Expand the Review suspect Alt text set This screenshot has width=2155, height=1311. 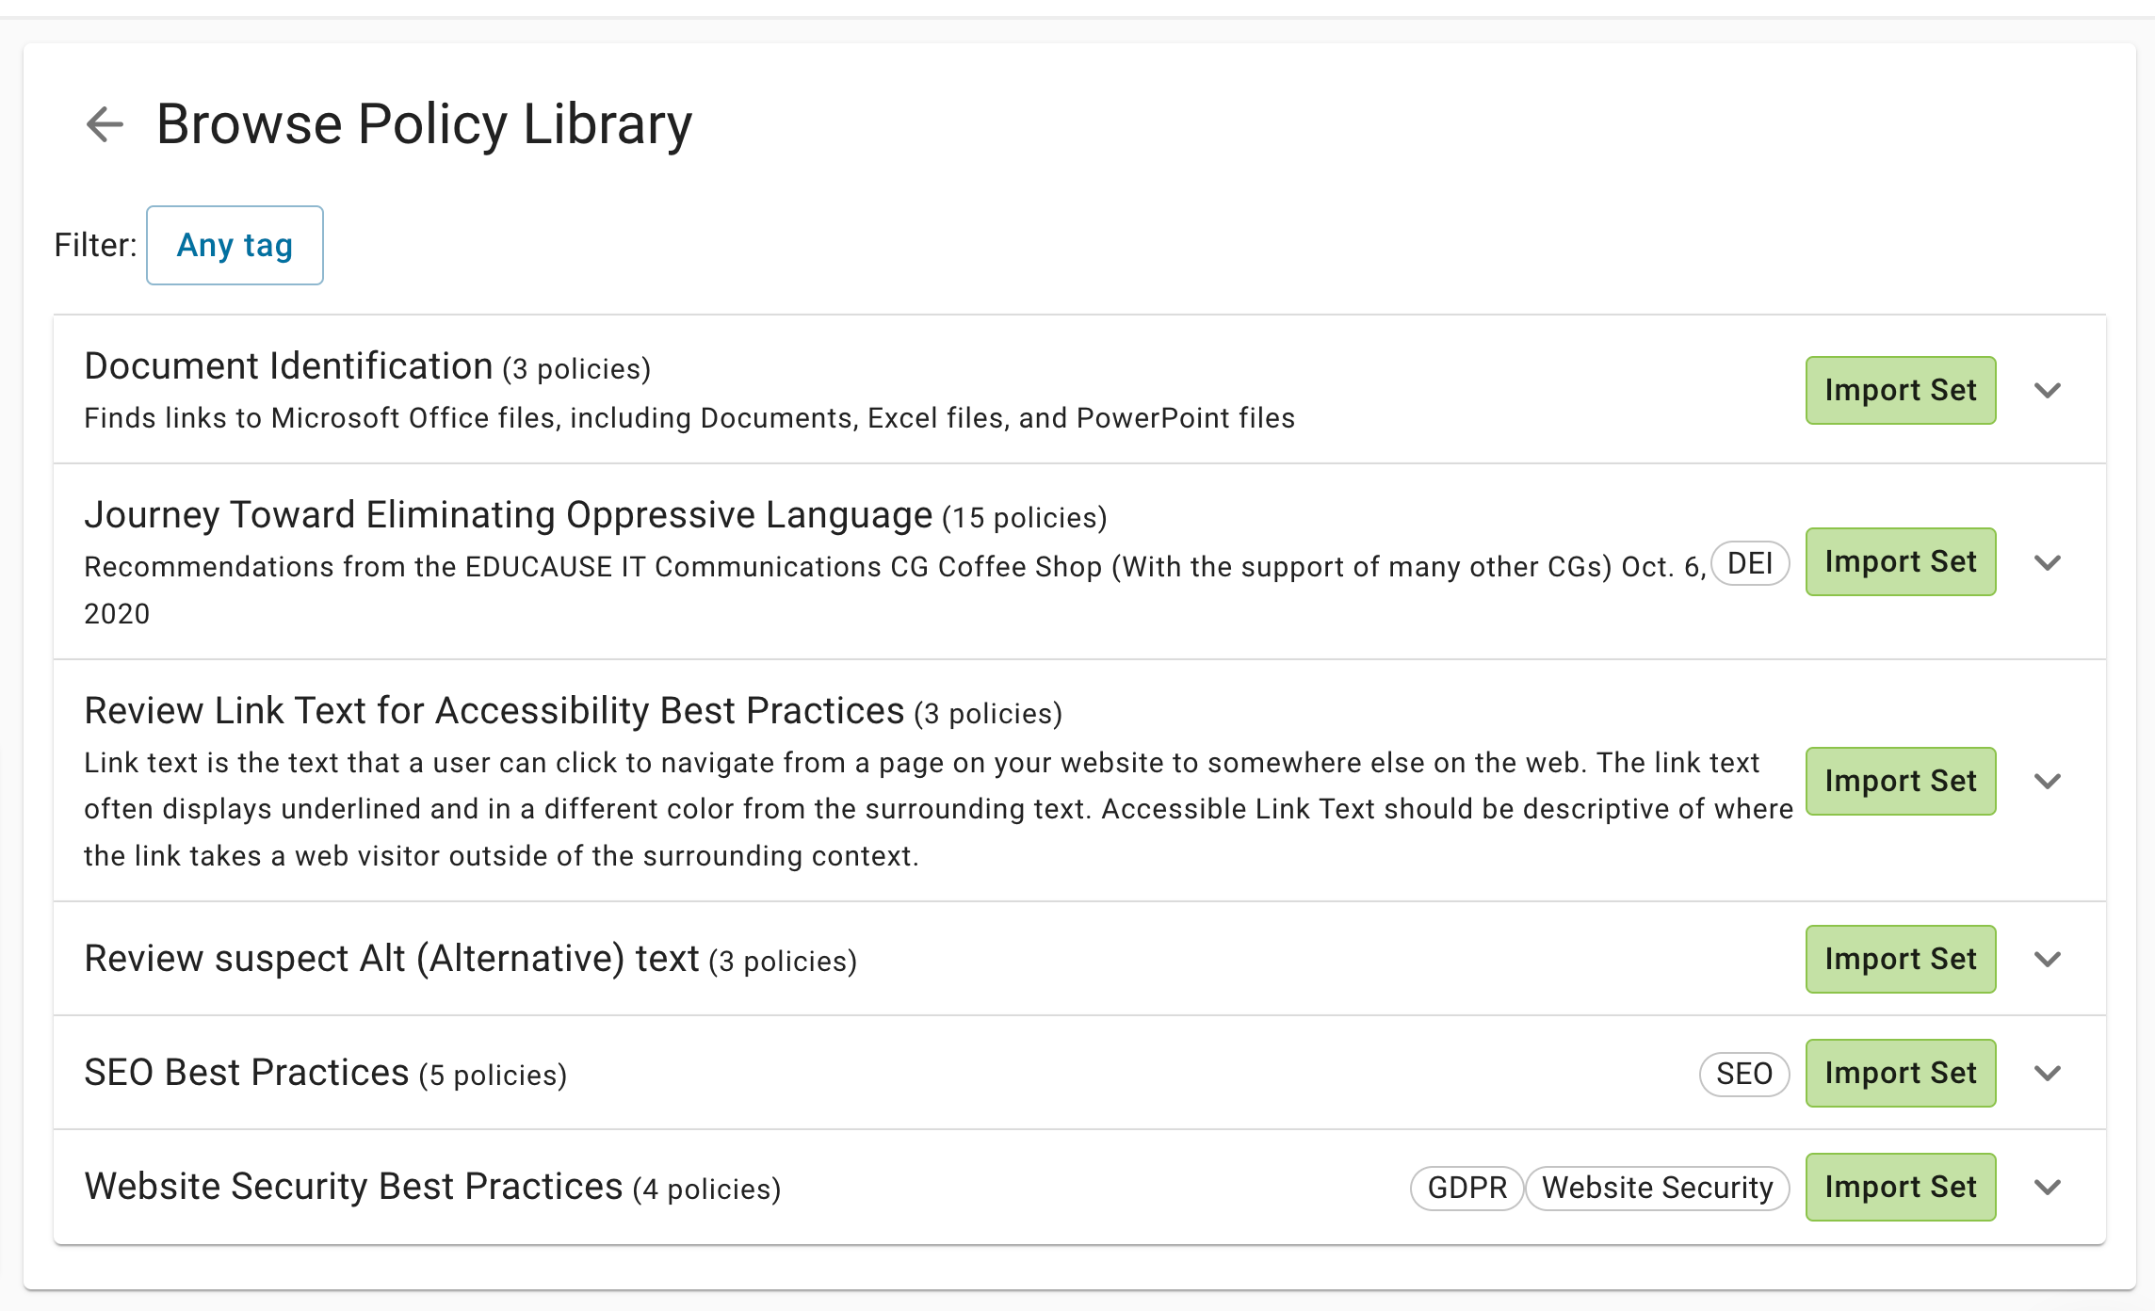[x=2048, y=960]
